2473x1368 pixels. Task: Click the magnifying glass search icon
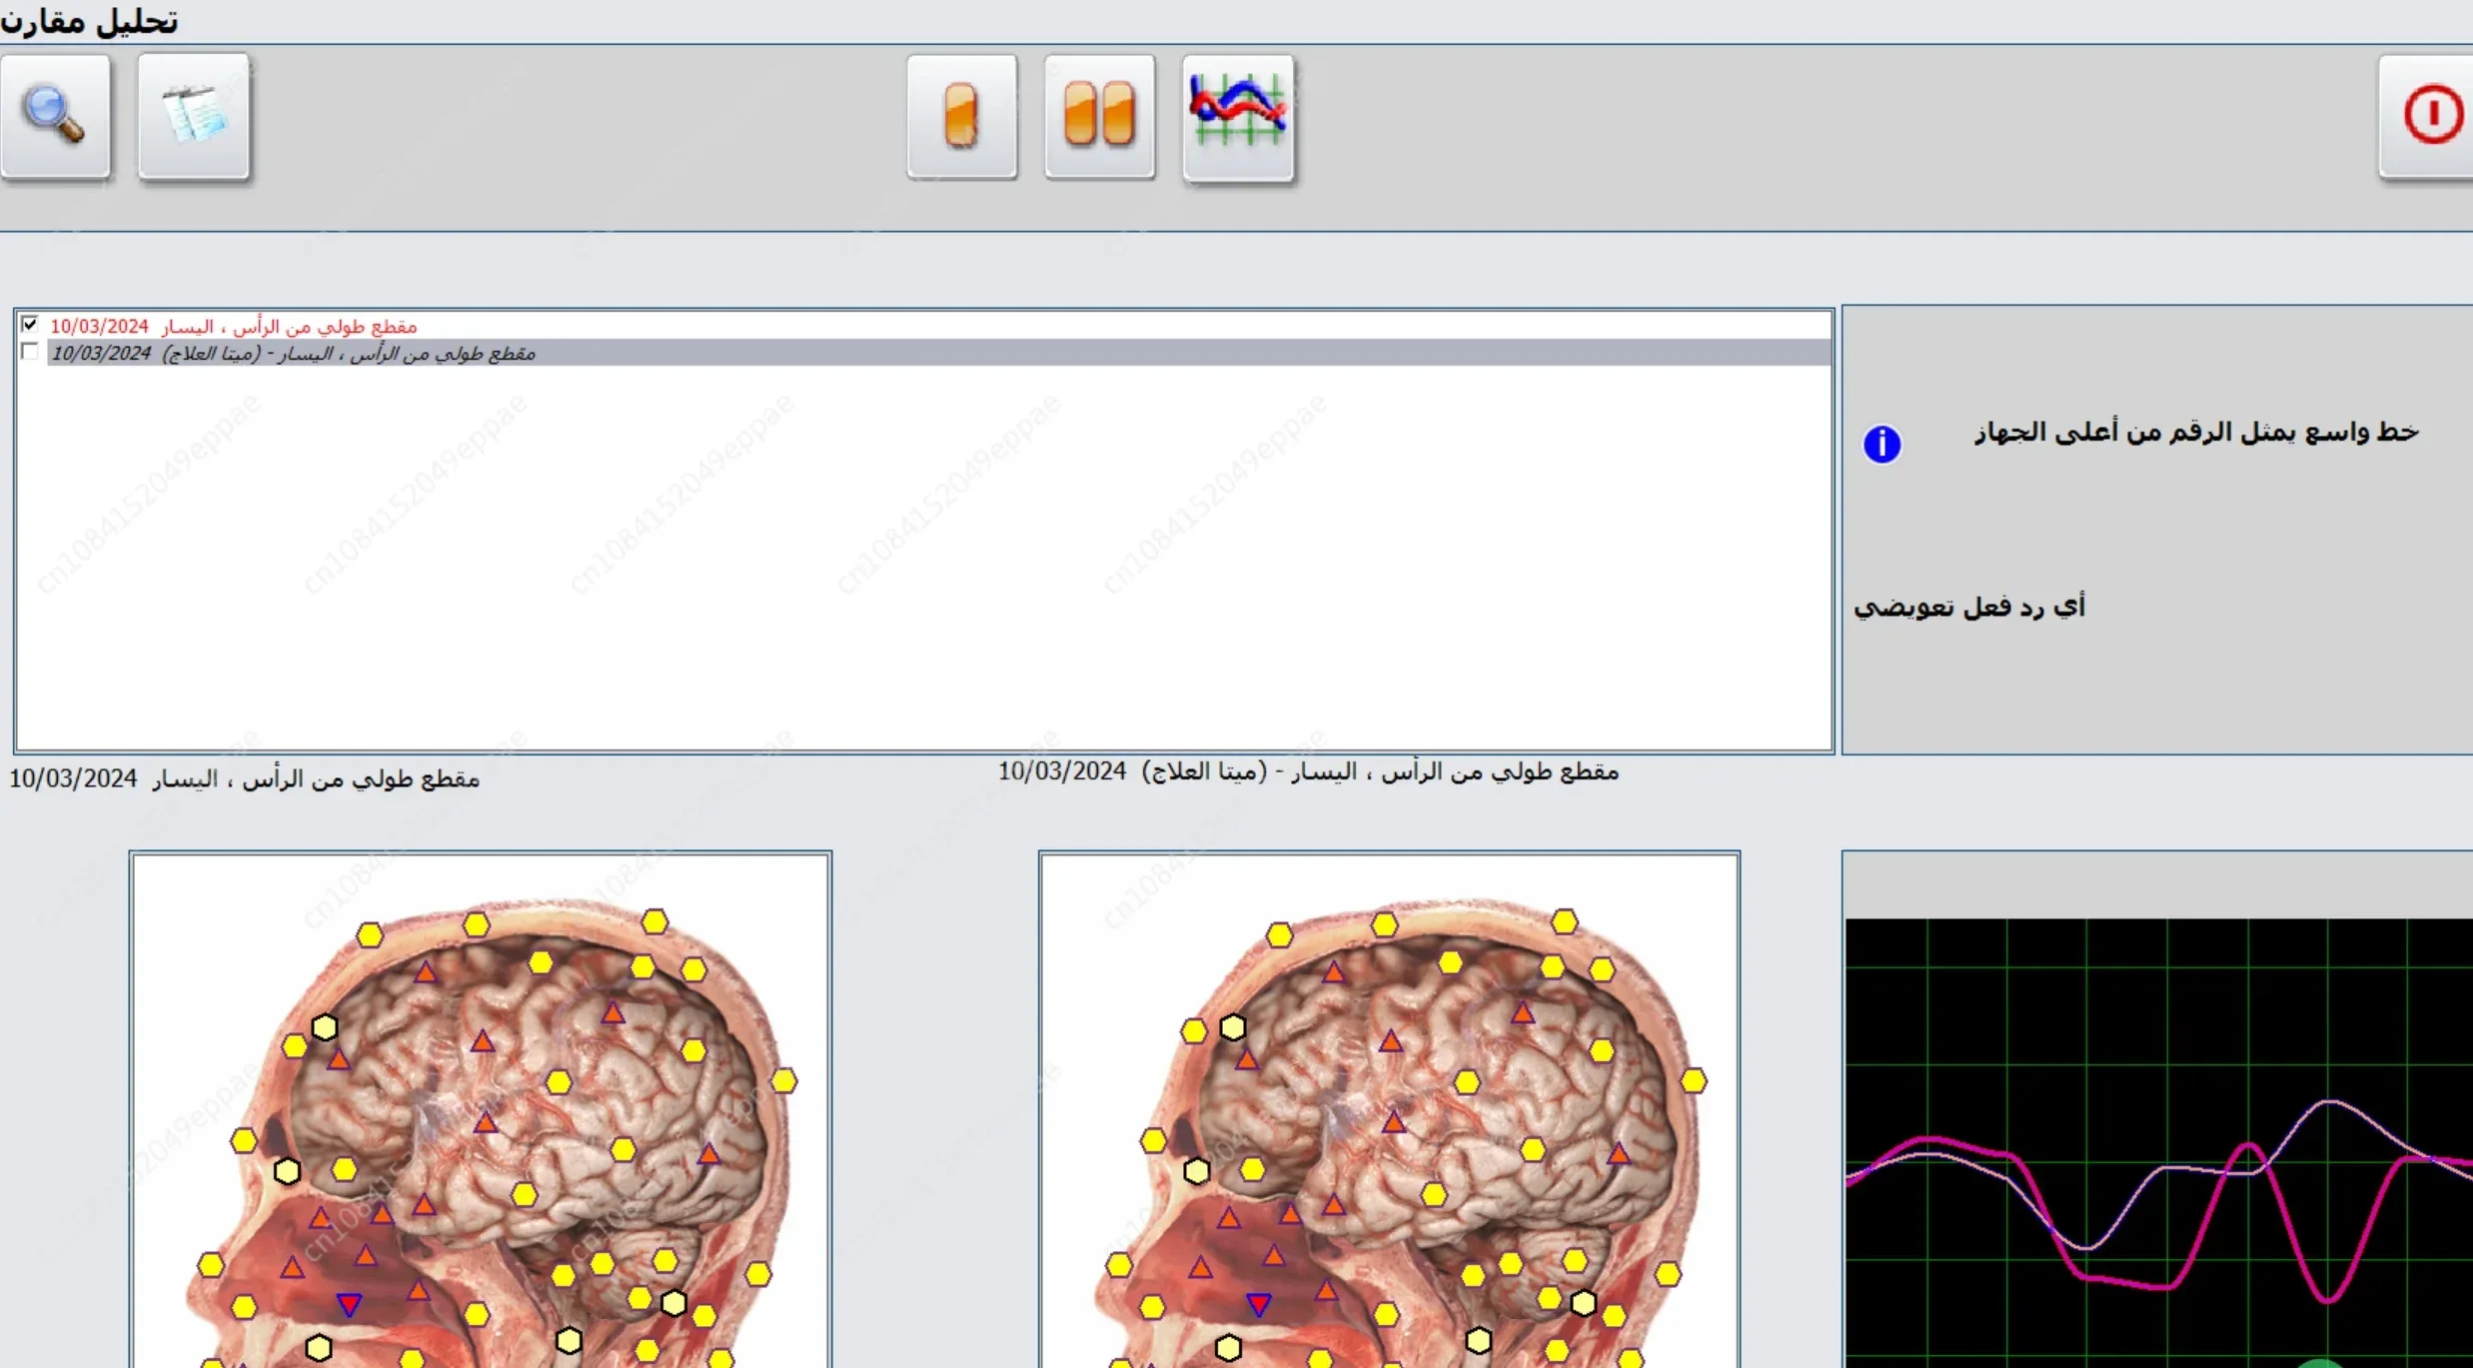pyautogui.click(x=56, y=116)
